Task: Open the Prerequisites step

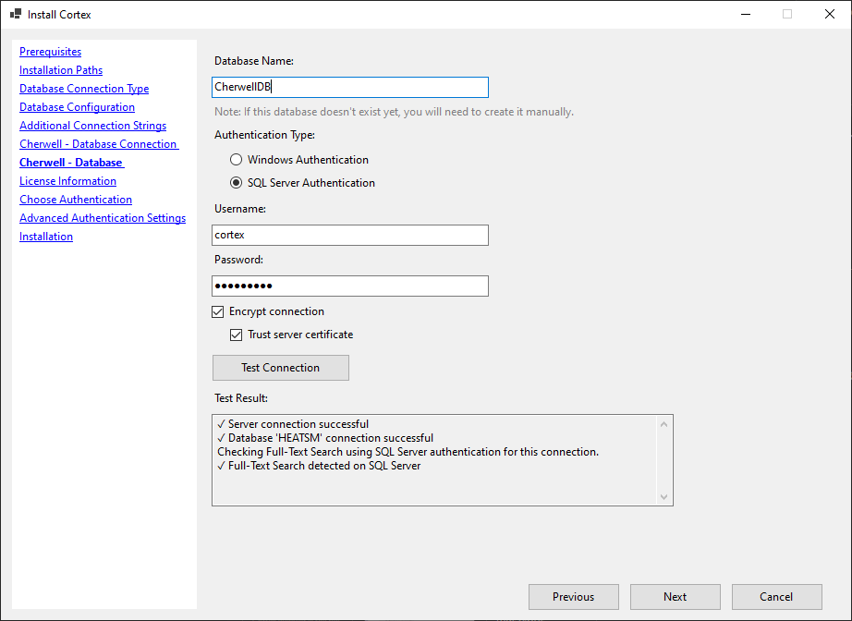Action: (50, 51)
